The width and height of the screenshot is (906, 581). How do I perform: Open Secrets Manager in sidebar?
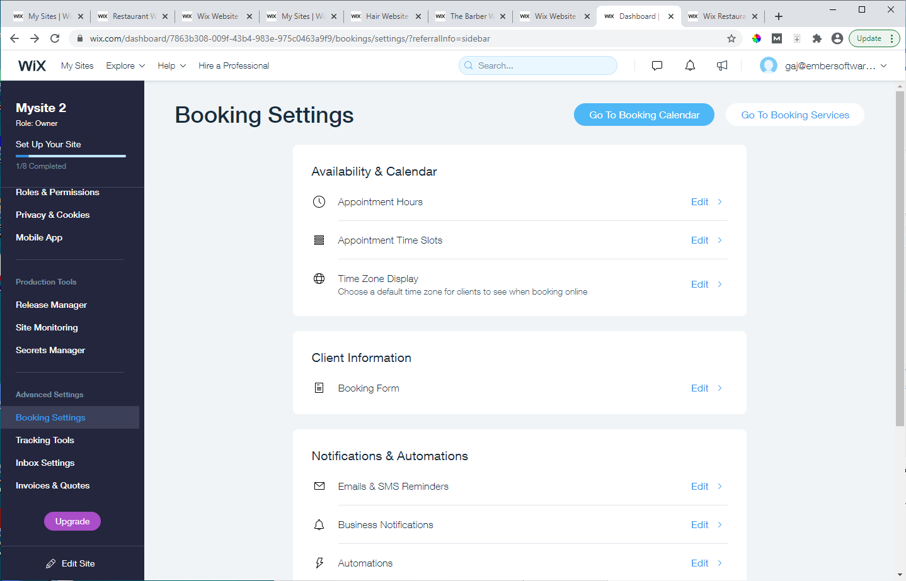(50, 350)
